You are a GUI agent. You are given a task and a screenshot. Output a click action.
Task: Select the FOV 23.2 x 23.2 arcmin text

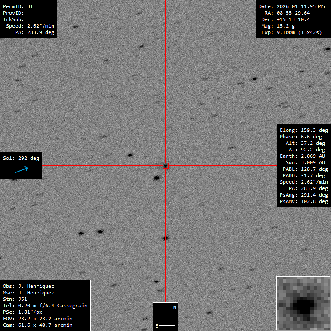(x=37, y=319)
